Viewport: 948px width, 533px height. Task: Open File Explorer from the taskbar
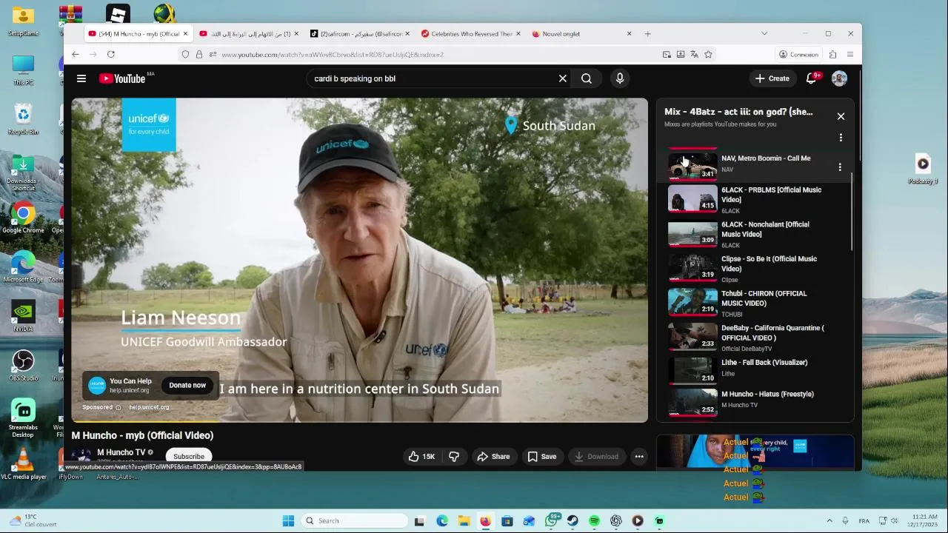coord(464,520)
